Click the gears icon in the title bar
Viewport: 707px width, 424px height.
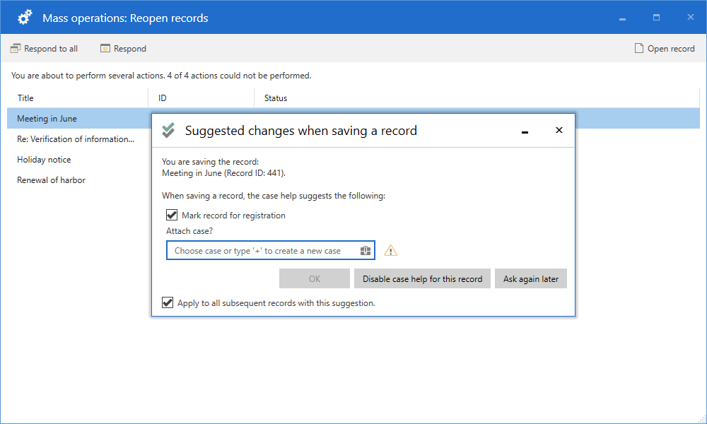(x=25, y=18)
